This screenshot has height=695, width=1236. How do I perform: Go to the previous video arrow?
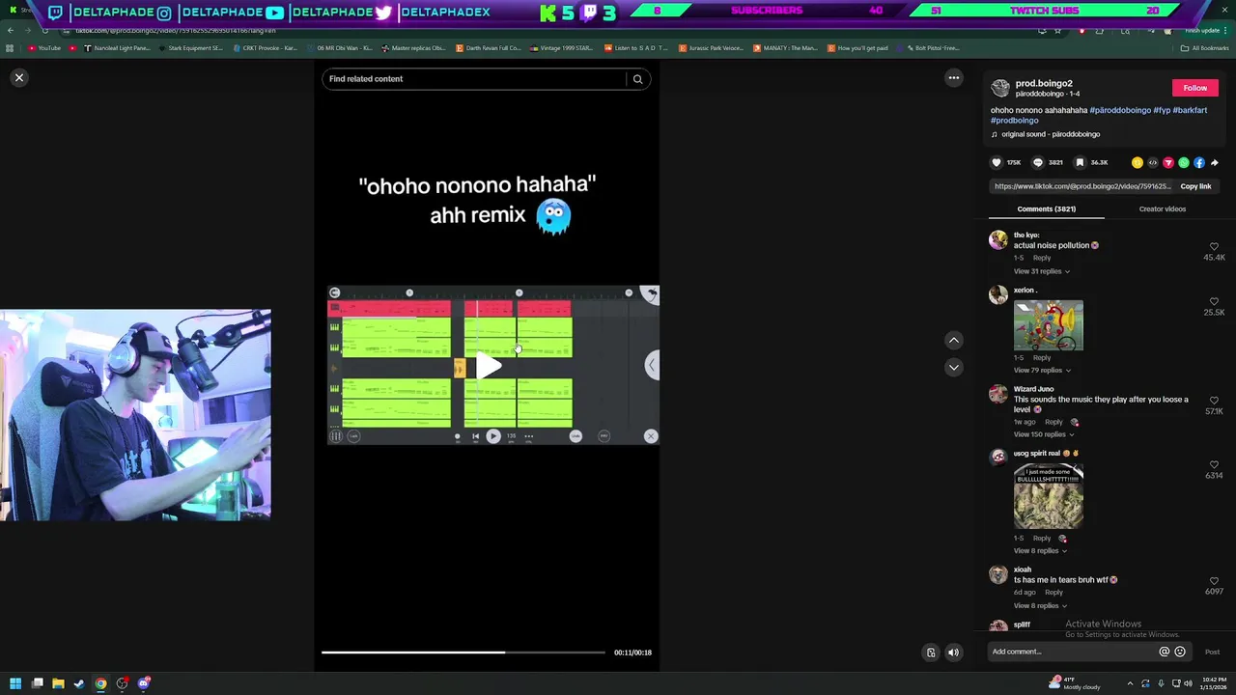pyautogui.click(x=953, y=340)
